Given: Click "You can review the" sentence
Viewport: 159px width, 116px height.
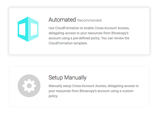Looking at the screenshot, I should [115, 38].
